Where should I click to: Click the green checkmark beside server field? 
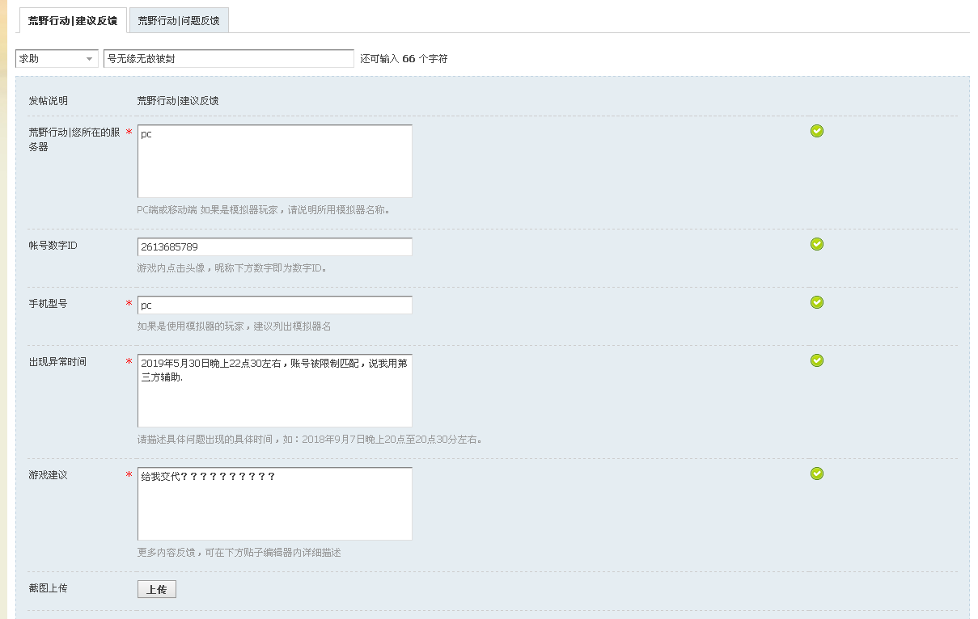click(817, 131)
